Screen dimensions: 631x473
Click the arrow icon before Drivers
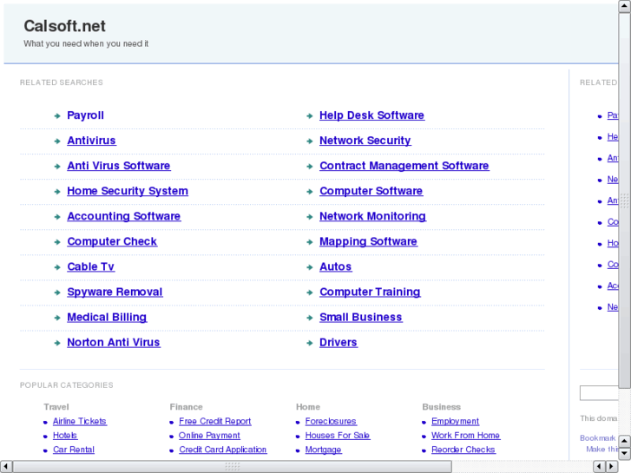[x=310, y=343]
